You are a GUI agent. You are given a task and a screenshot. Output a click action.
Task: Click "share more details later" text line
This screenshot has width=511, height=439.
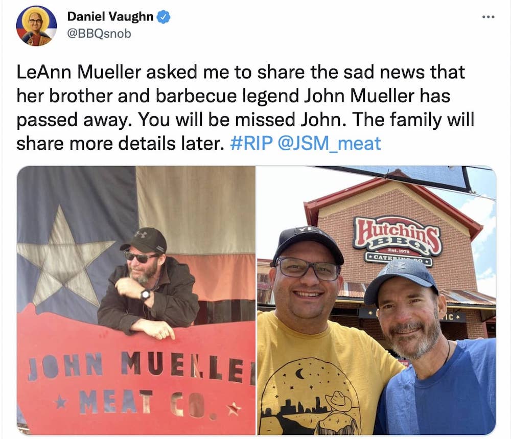point(120,144)
